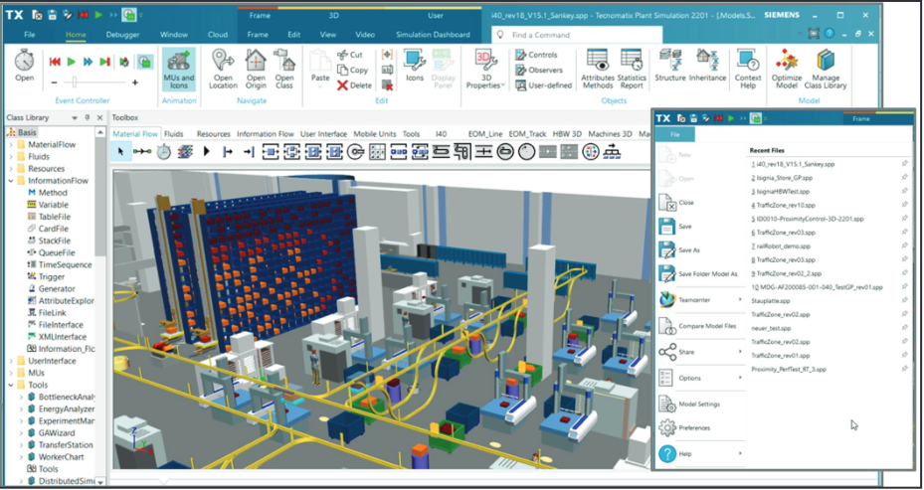Open the Paste dropdown arrow
This screenshot has width=924, height=490.
[x=320, y=87]
